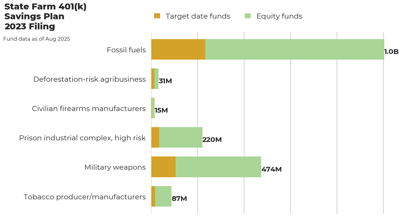Click Tobacco equity funds bar segment
This screenshot has height=217, width=402.
click(x=163, y=196)
